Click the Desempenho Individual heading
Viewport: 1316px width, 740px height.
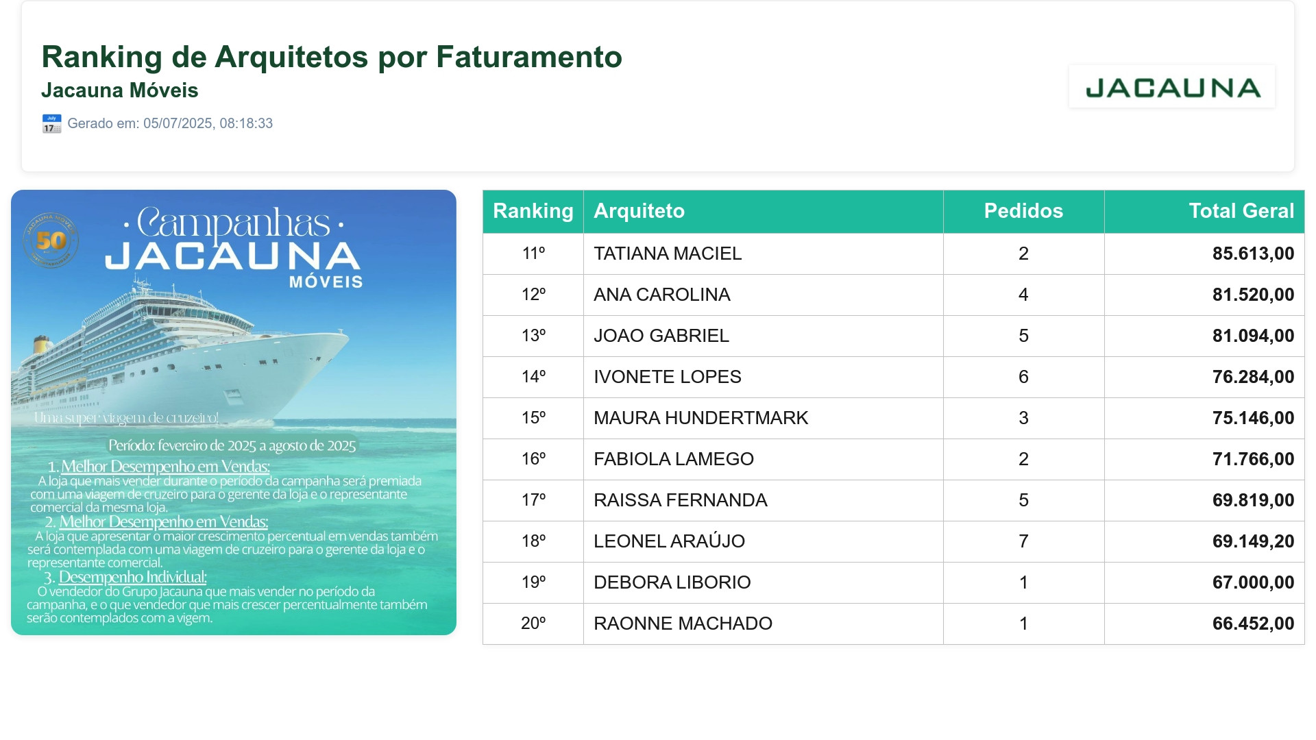(132, 577)
